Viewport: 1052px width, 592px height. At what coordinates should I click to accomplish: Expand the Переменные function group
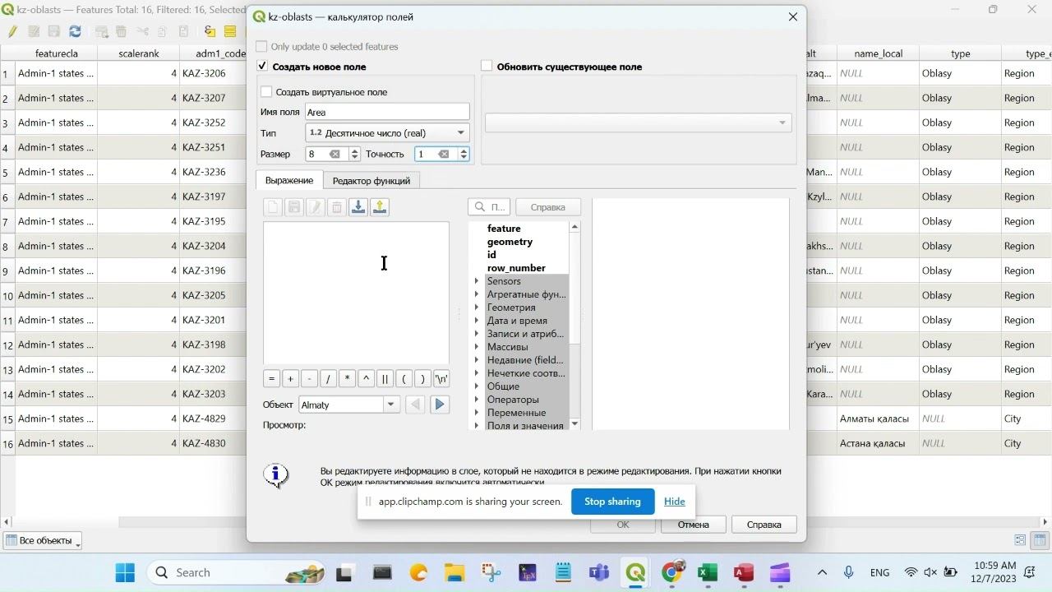[477, 413]
